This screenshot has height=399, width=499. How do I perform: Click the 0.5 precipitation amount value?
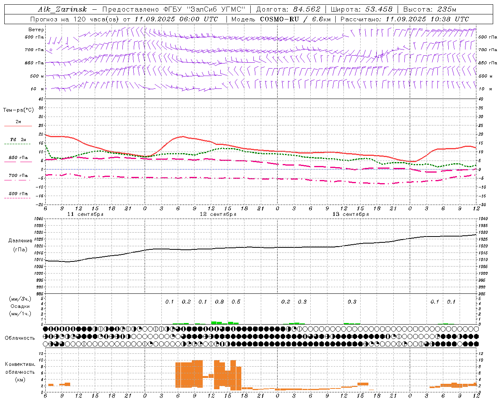pyautogui.click(x=236, y=302)
